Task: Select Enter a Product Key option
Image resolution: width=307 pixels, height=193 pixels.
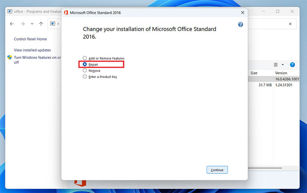Action: tap(85, 76)
